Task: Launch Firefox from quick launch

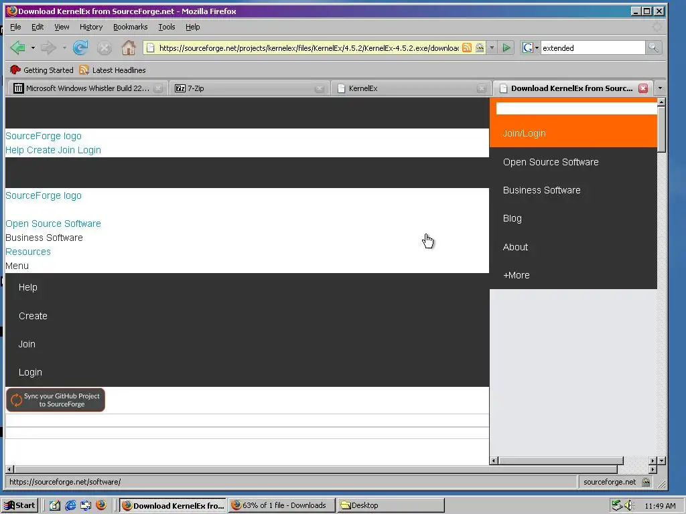Action: pyautogui.click(x=101, y=505)
